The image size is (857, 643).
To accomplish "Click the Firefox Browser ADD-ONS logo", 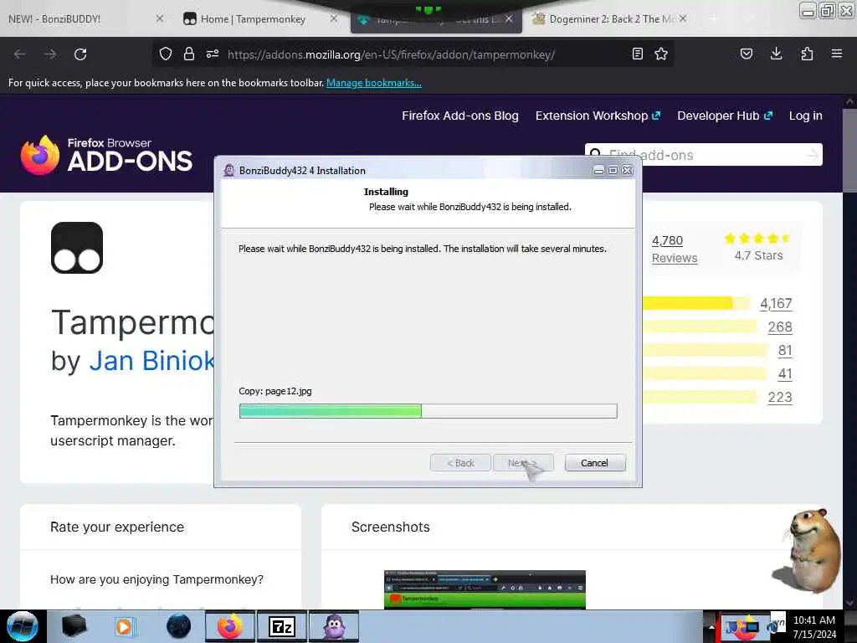I will [x=106, y=155].
